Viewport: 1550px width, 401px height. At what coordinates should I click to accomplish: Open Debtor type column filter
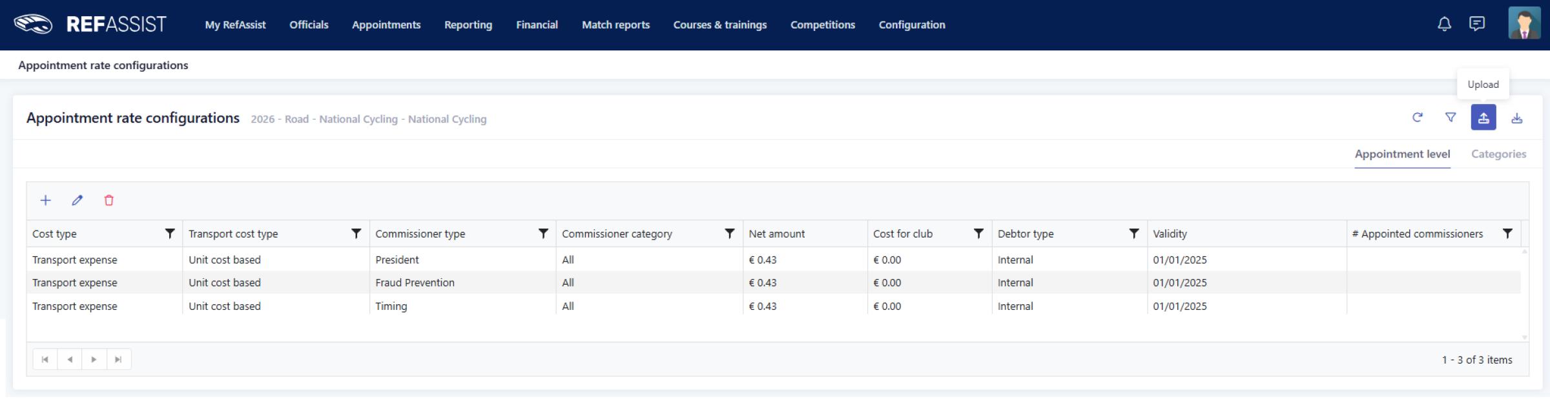pyautogui.click(x=1133, y=234)
